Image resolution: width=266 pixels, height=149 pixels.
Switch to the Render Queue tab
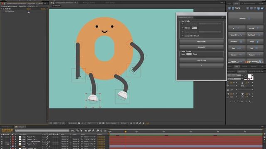[7, 127]
